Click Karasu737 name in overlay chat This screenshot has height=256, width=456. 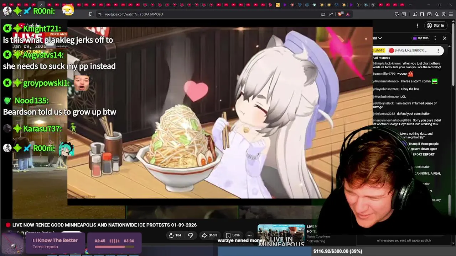pos(42,129)
